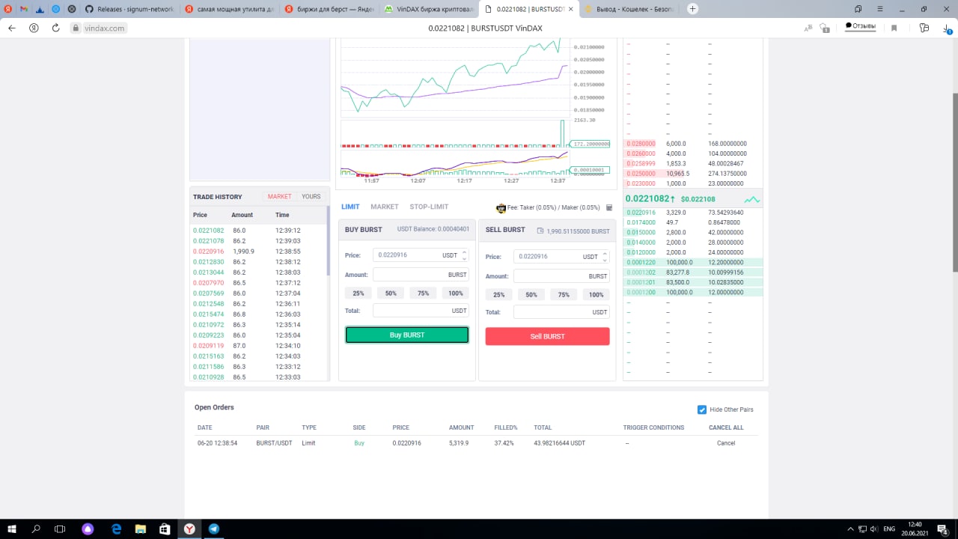Select bid price 0.0174000 in order book
The height and width of the screenshot is (539, 958).
[641, 222]
